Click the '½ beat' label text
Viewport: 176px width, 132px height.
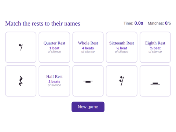point(155,48)
